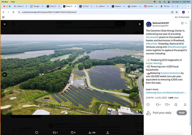
Task: Click the browser forward arrow
Action: coord(8,12)
